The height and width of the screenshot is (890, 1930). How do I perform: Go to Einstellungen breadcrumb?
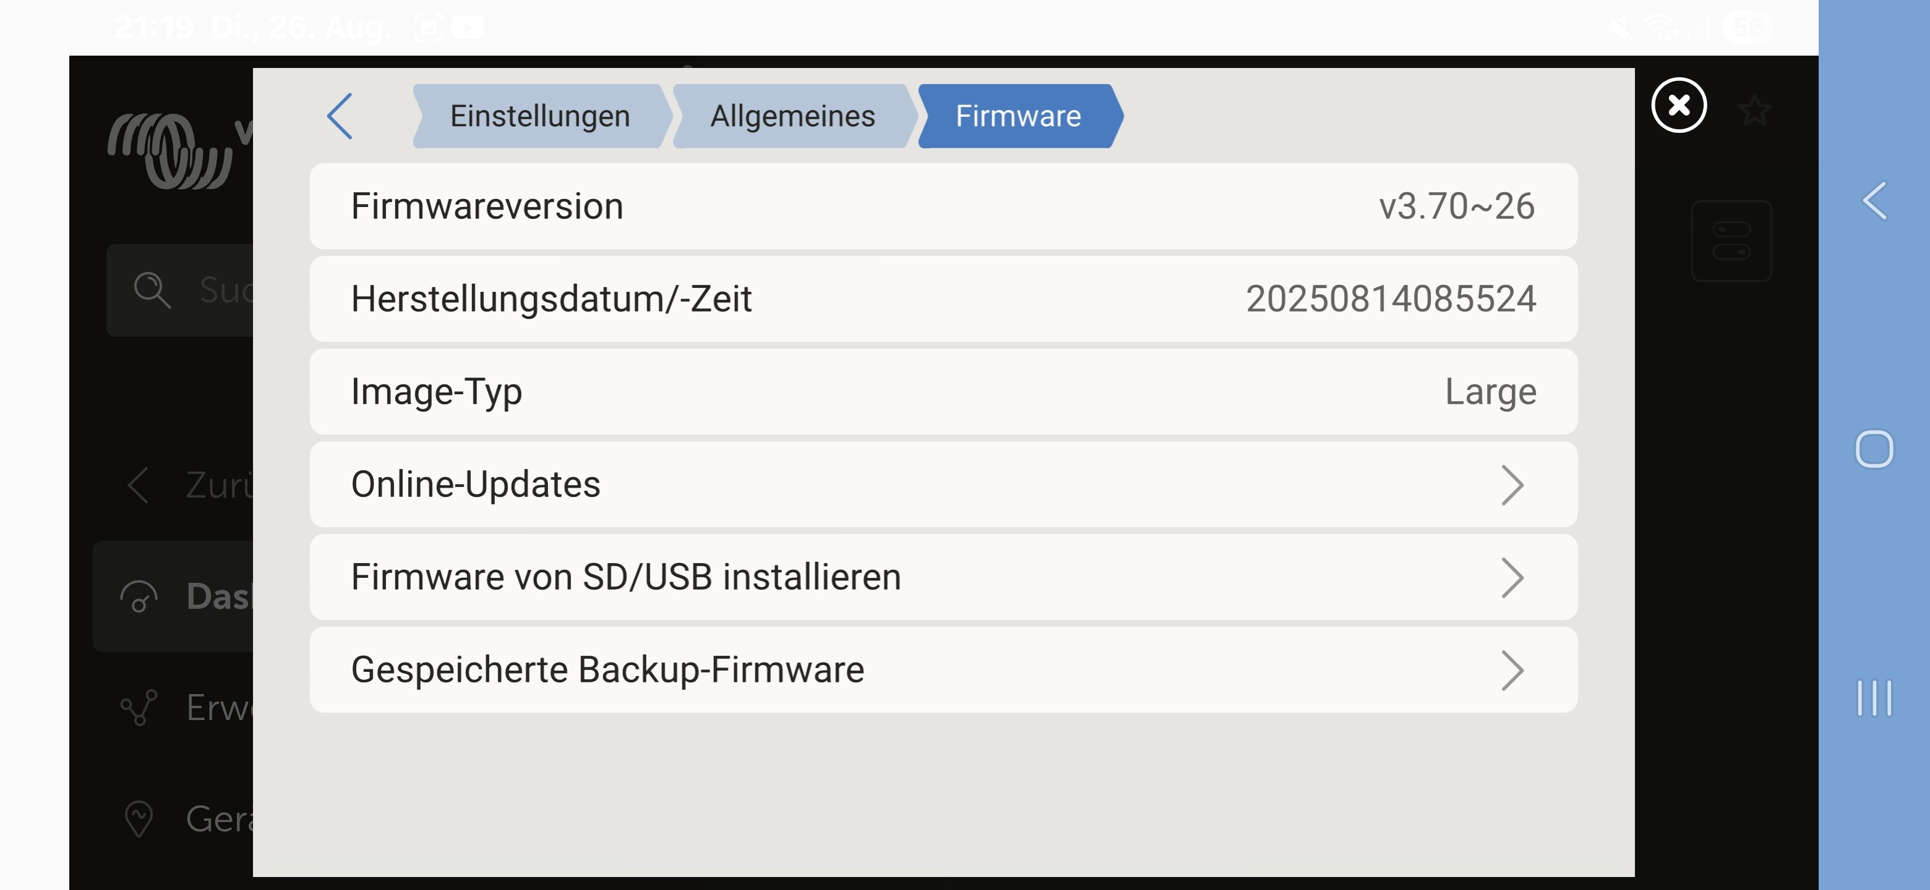(539, 116)
